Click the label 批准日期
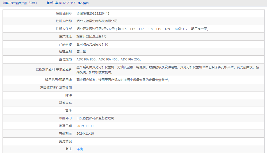 tap(65, 126)
